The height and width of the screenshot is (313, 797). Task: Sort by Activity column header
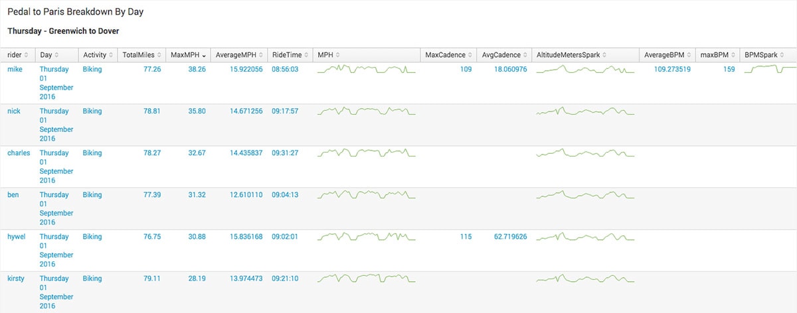[98, 54]
